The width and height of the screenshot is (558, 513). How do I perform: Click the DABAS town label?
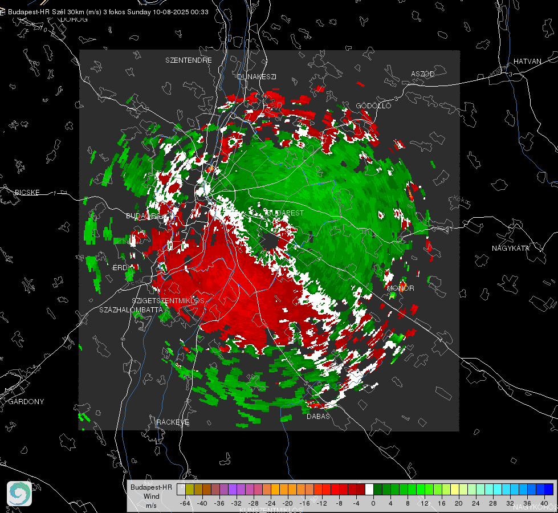pos(318,417)
